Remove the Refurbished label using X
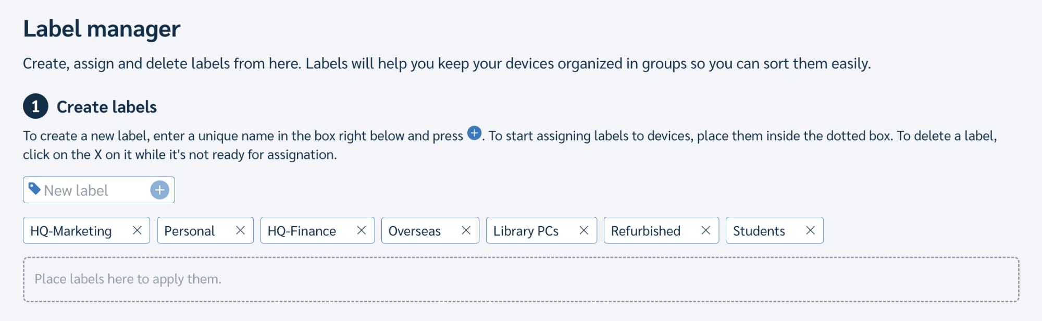1042x321 pixels. [705, 230]
